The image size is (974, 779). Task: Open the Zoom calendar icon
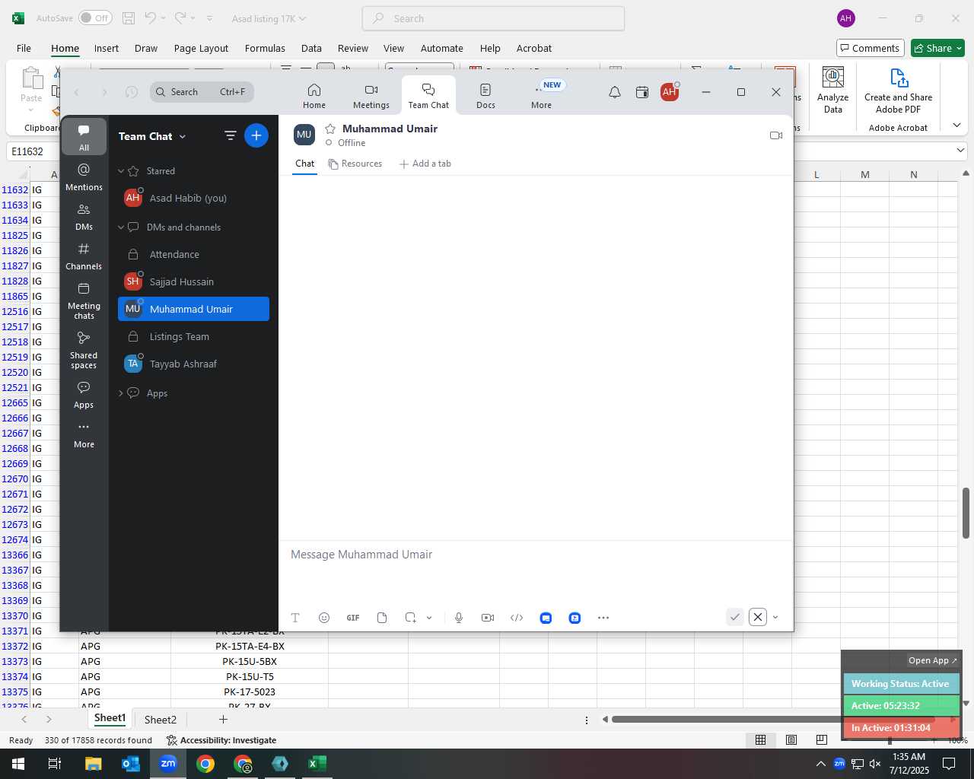pyautogui.click(x=642, y=92)
